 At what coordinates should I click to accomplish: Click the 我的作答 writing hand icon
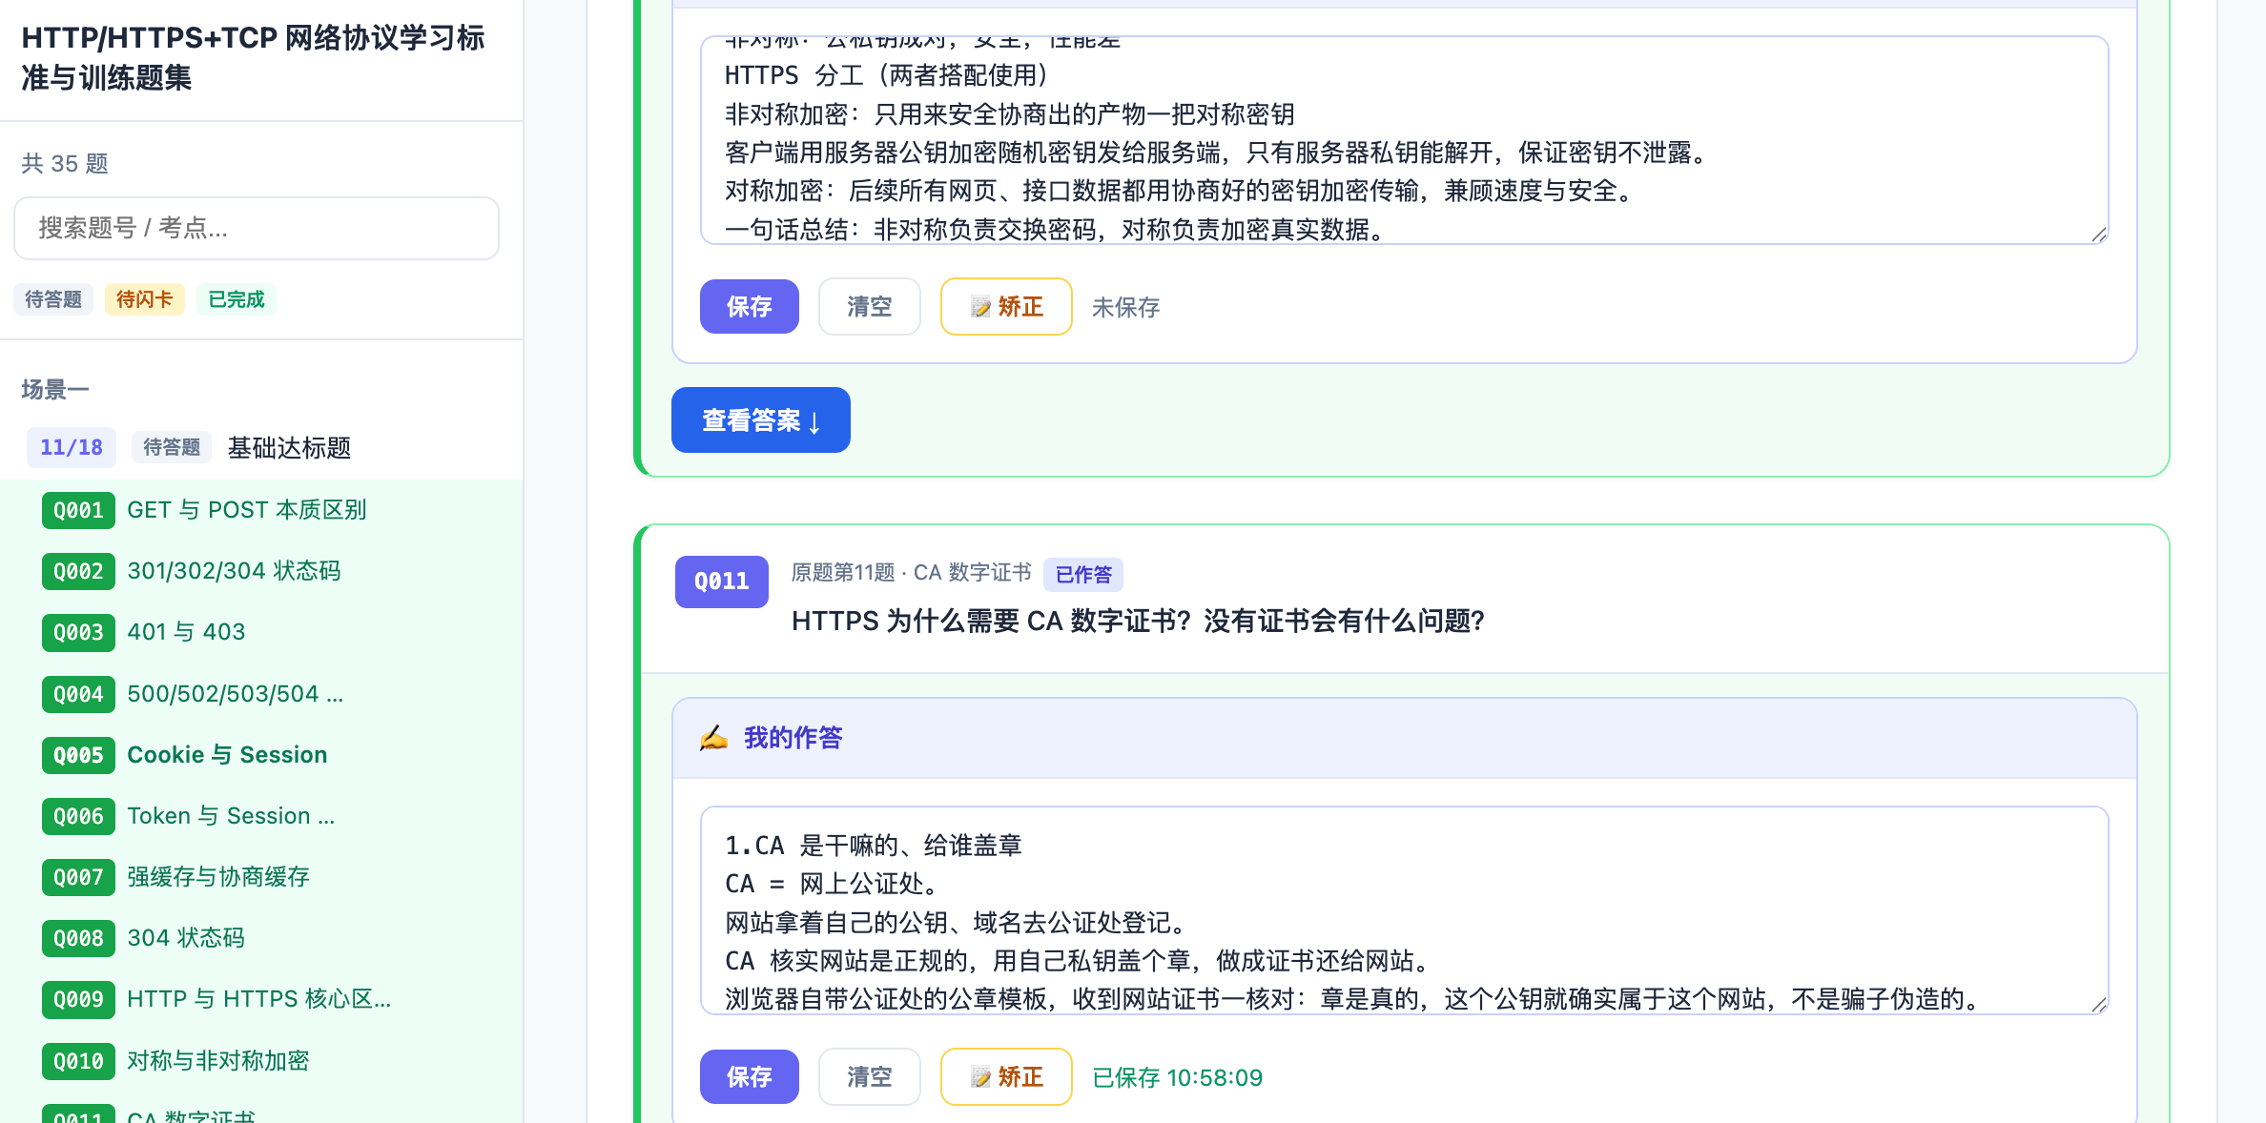coord(713,738)
